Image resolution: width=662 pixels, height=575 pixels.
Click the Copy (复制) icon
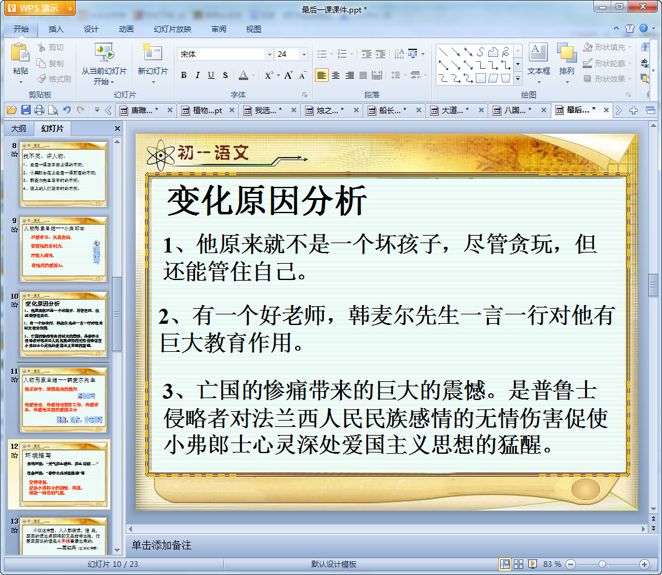(41, 63)
